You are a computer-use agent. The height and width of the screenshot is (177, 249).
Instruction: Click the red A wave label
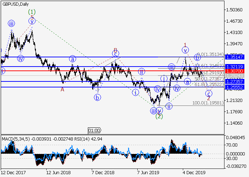(x=62, y=90)
